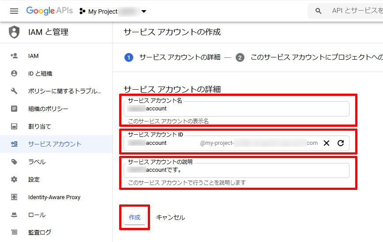Viewport: 383px width, 242px height.
Task: Click step 1 circle サービス アカウントの詳細
Action: (x=129, y=57)
